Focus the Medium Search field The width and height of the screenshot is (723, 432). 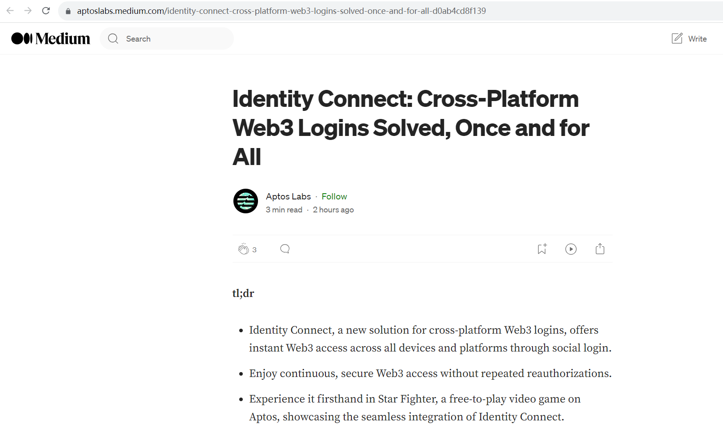tap(167, 39)
